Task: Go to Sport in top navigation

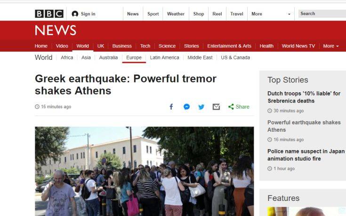Action: tap(153, 14)
